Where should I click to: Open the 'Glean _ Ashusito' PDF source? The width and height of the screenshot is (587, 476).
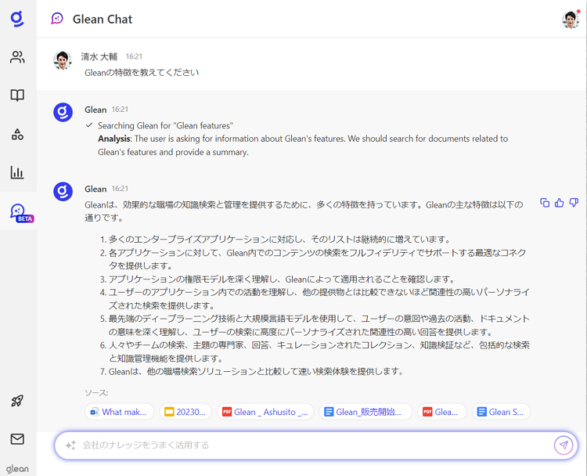[265, 412]
